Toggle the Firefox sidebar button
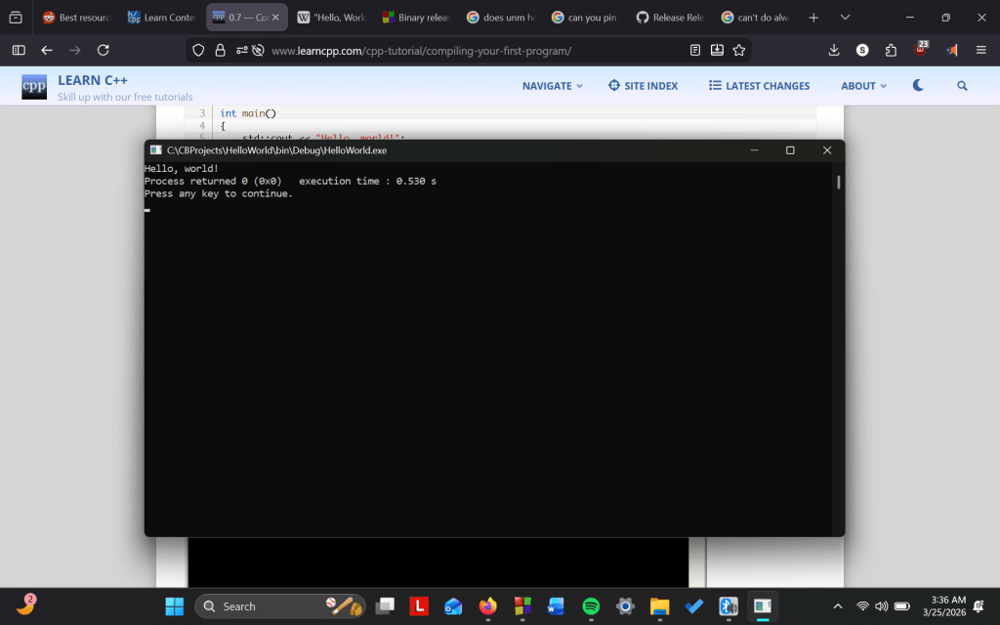 19,50
